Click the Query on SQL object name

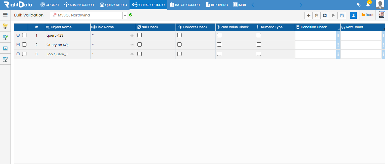click(58, 45)
